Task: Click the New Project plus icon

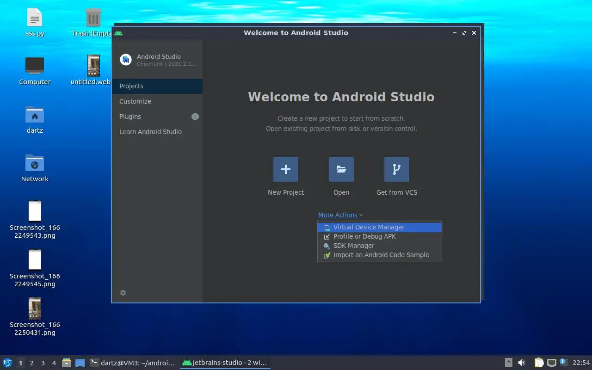Action: (286, 169)
